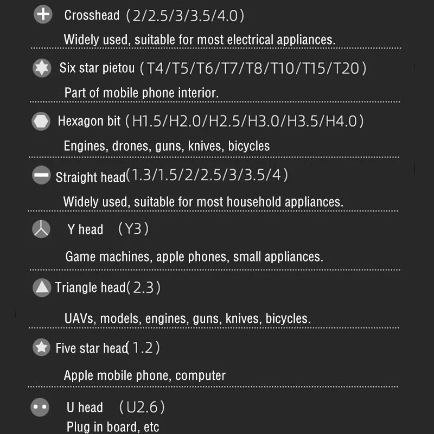Click the six-point star bit icon
Screen dimensions: 434x434
tap(42, 68)
